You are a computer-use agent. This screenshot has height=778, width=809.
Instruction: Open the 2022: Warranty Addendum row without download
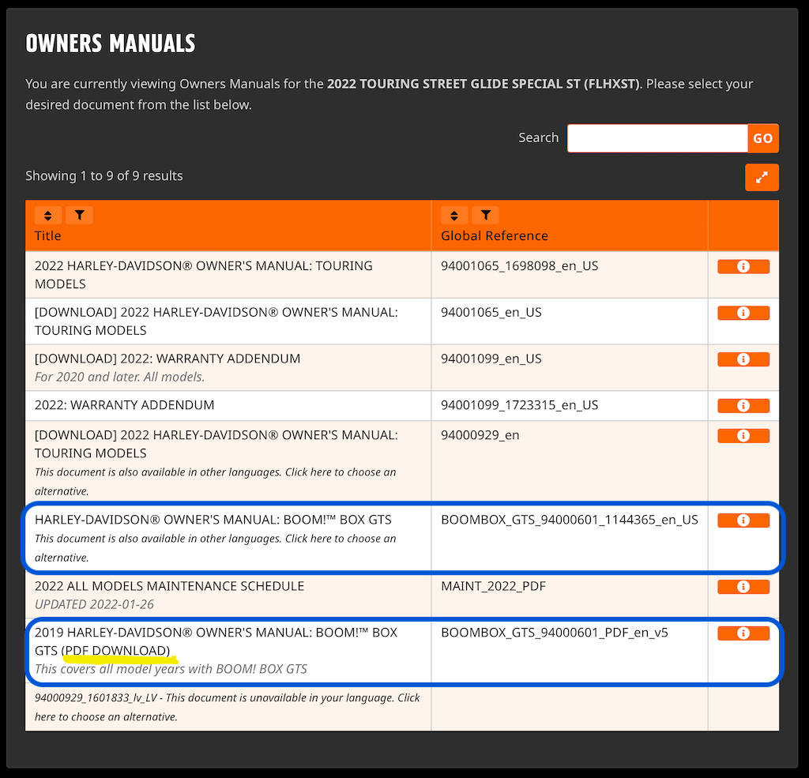point(124,405)
